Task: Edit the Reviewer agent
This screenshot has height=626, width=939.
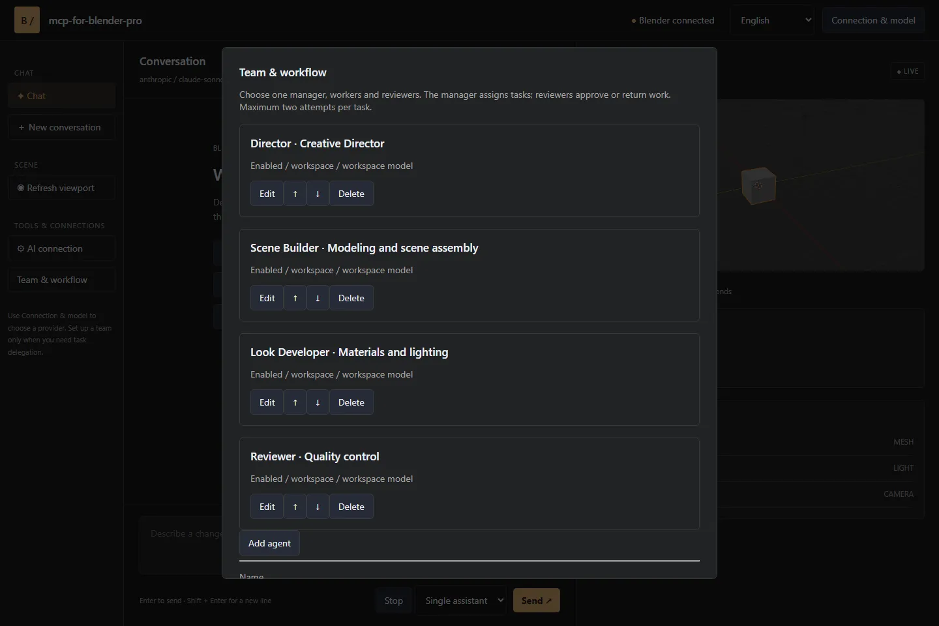Action: [x=267, y=507]
